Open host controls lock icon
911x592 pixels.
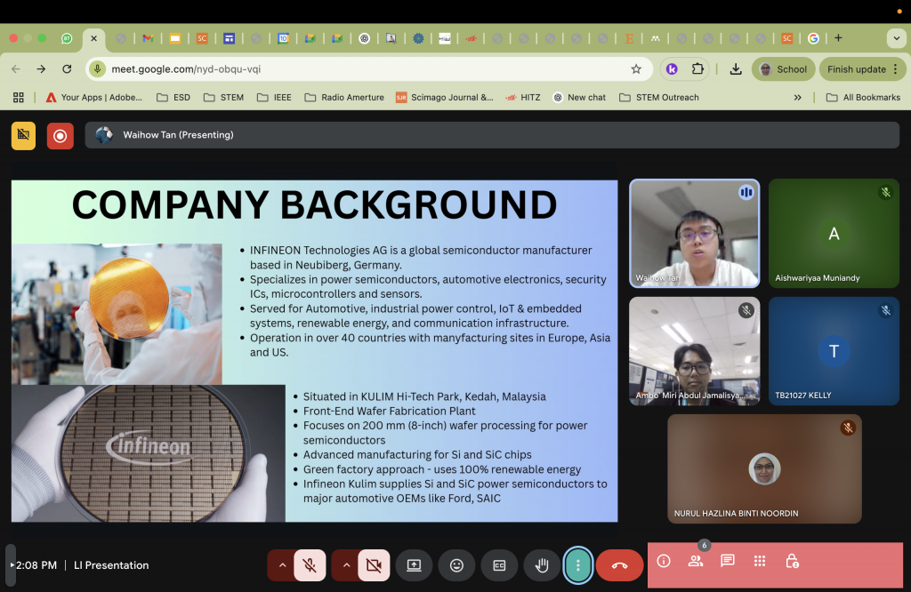coord(792,561)
